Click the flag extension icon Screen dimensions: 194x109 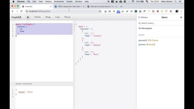(145, 11)
